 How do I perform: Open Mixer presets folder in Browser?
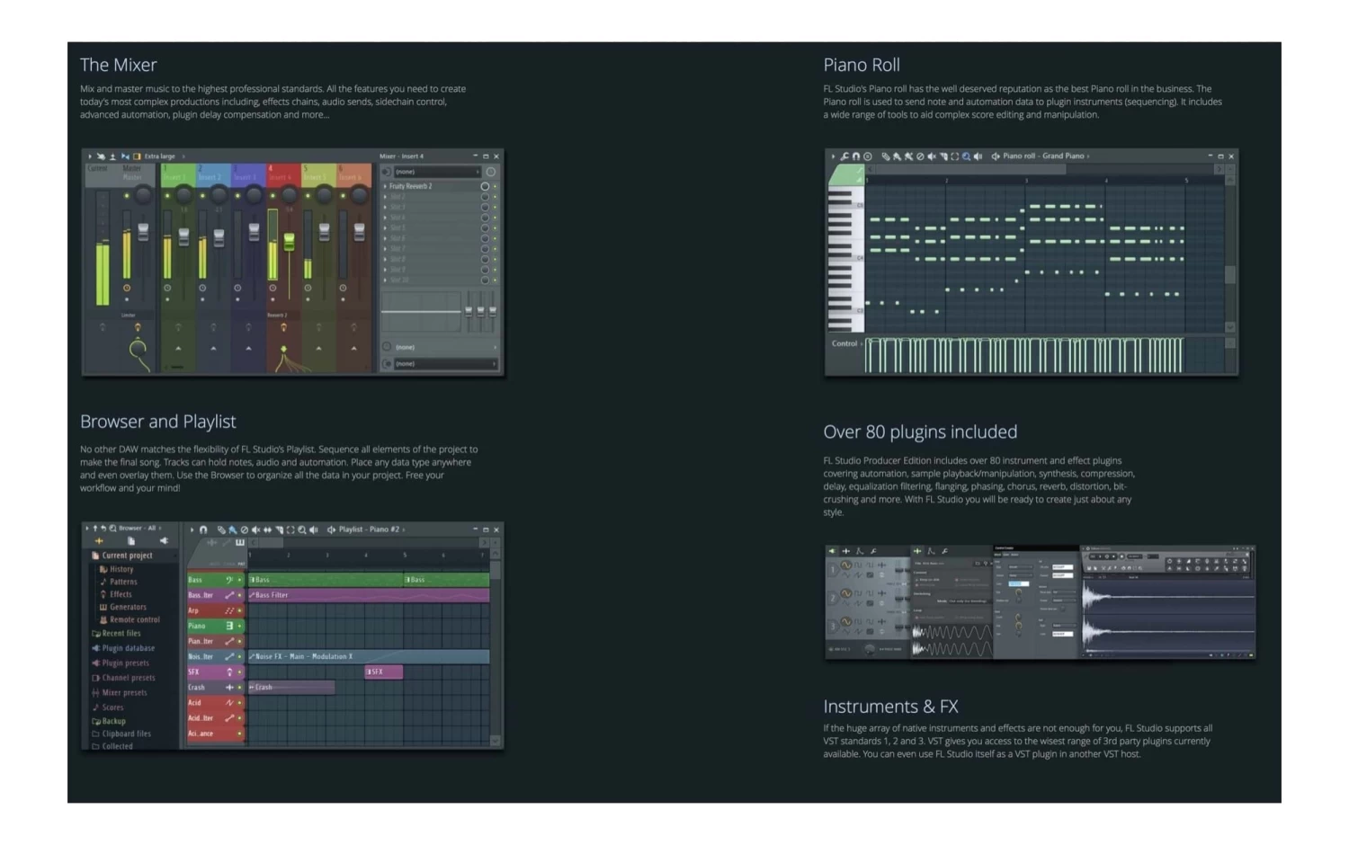pos(124,692)
